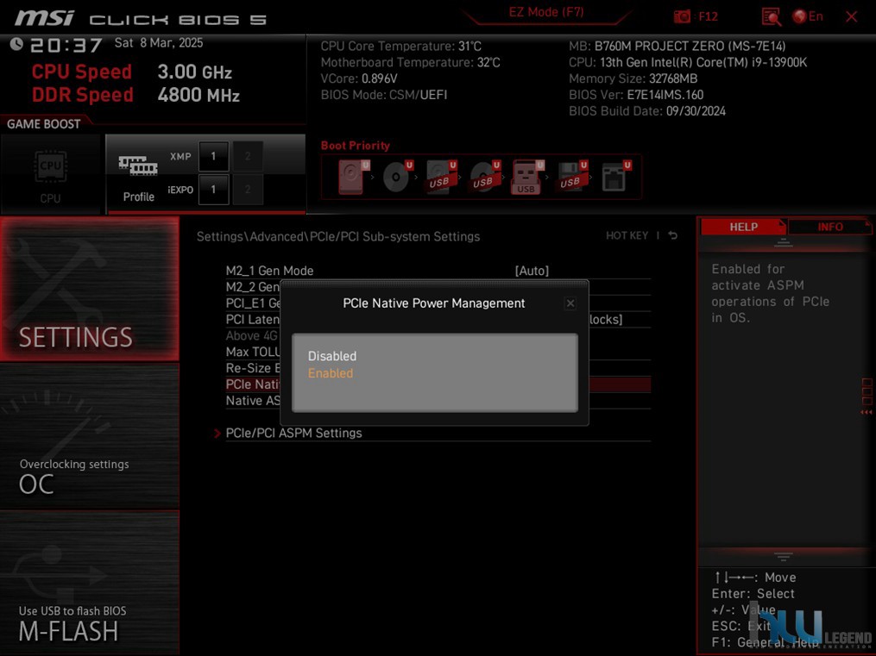Viewport: 876px width, 656px height.
Task: Click the system time 20:37
Action: [x=66, y=45]
